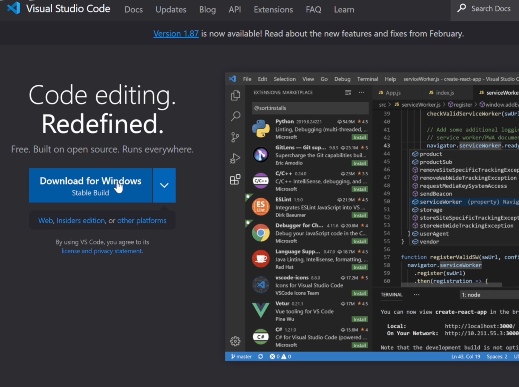Click the clear extensions filter list icon
This screenshot has height=387, width=519.
tap(348, 92)
